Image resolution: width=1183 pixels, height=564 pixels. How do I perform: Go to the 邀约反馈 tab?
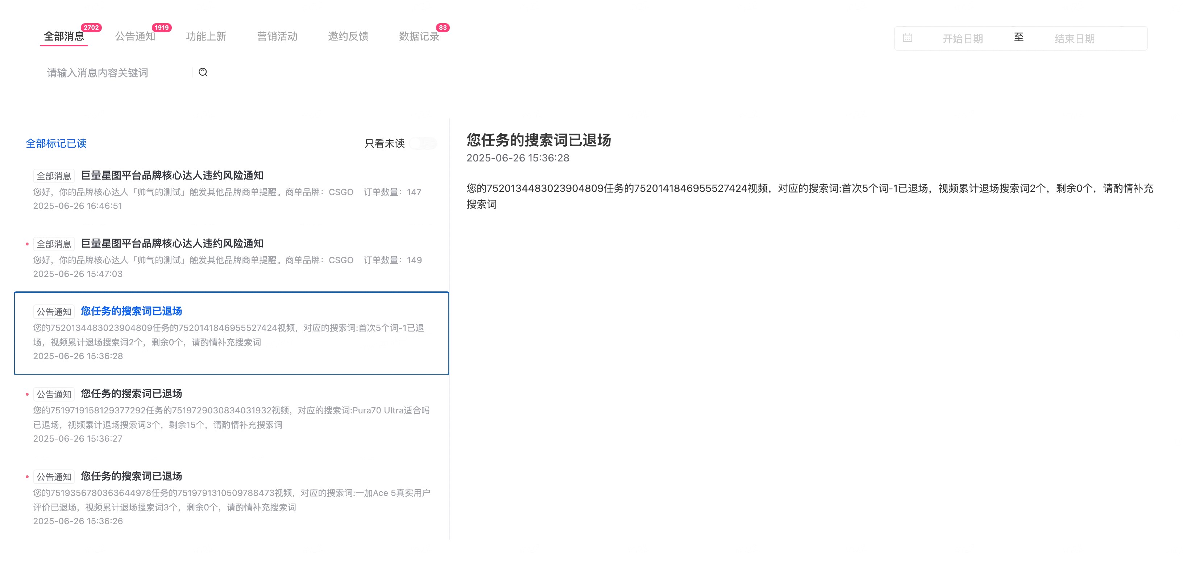coord(348,36)
